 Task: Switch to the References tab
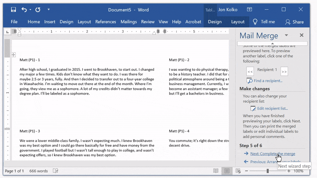tap(105, 22)
